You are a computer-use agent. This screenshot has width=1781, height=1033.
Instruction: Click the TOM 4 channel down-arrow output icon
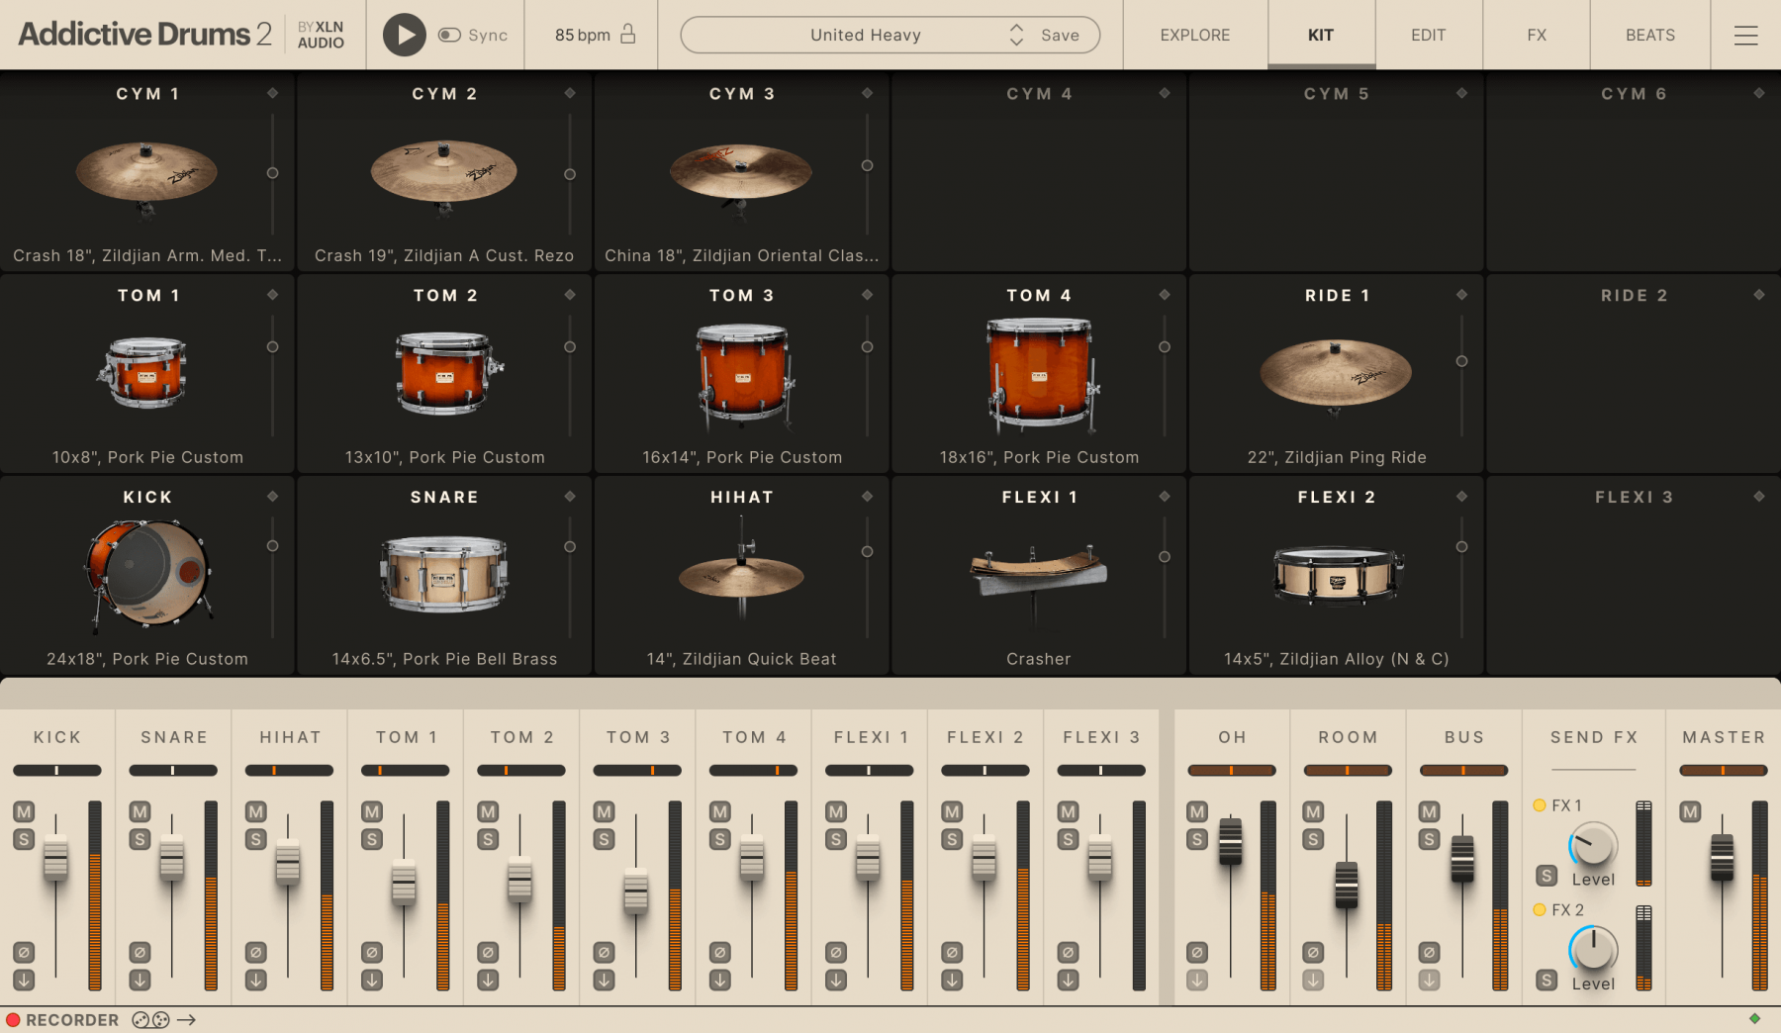pyautogui.click(x=720, y=980)
